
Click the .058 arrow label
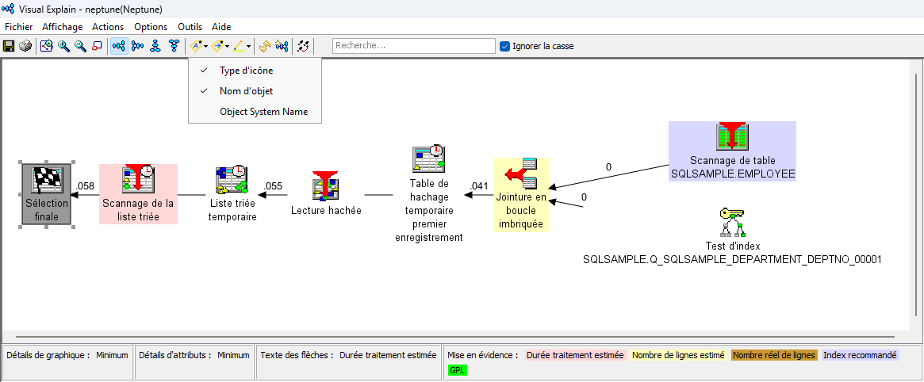coord(86,186)
